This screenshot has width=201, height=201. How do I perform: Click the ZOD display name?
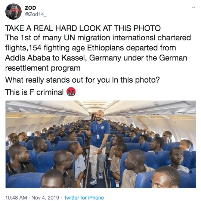click(30, 8)
